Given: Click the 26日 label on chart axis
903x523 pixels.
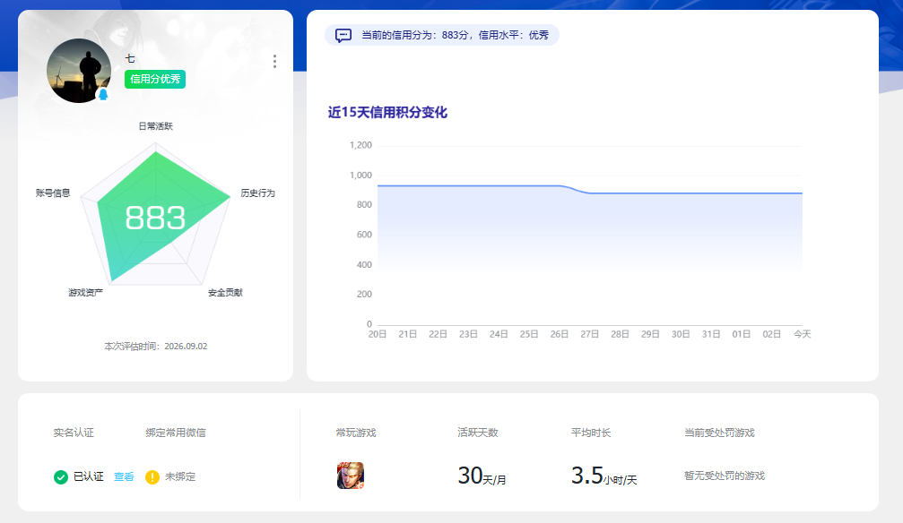Looking at the screenshot, I should coord(560,334).
